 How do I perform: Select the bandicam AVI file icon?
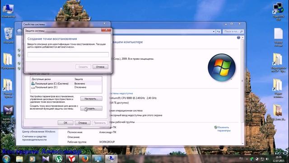coord(8,115)
